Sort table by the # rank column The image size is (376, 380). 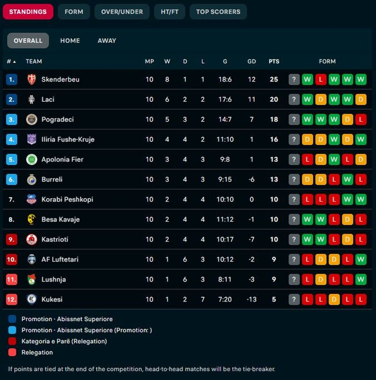coord(11,61)
